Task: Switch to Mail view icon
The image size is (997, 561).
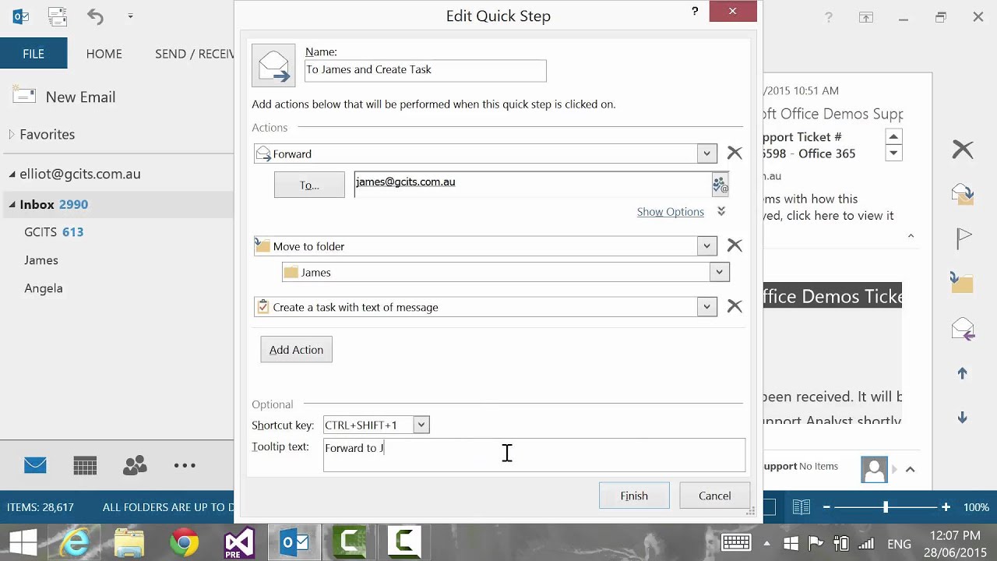Action: point(35,466)
